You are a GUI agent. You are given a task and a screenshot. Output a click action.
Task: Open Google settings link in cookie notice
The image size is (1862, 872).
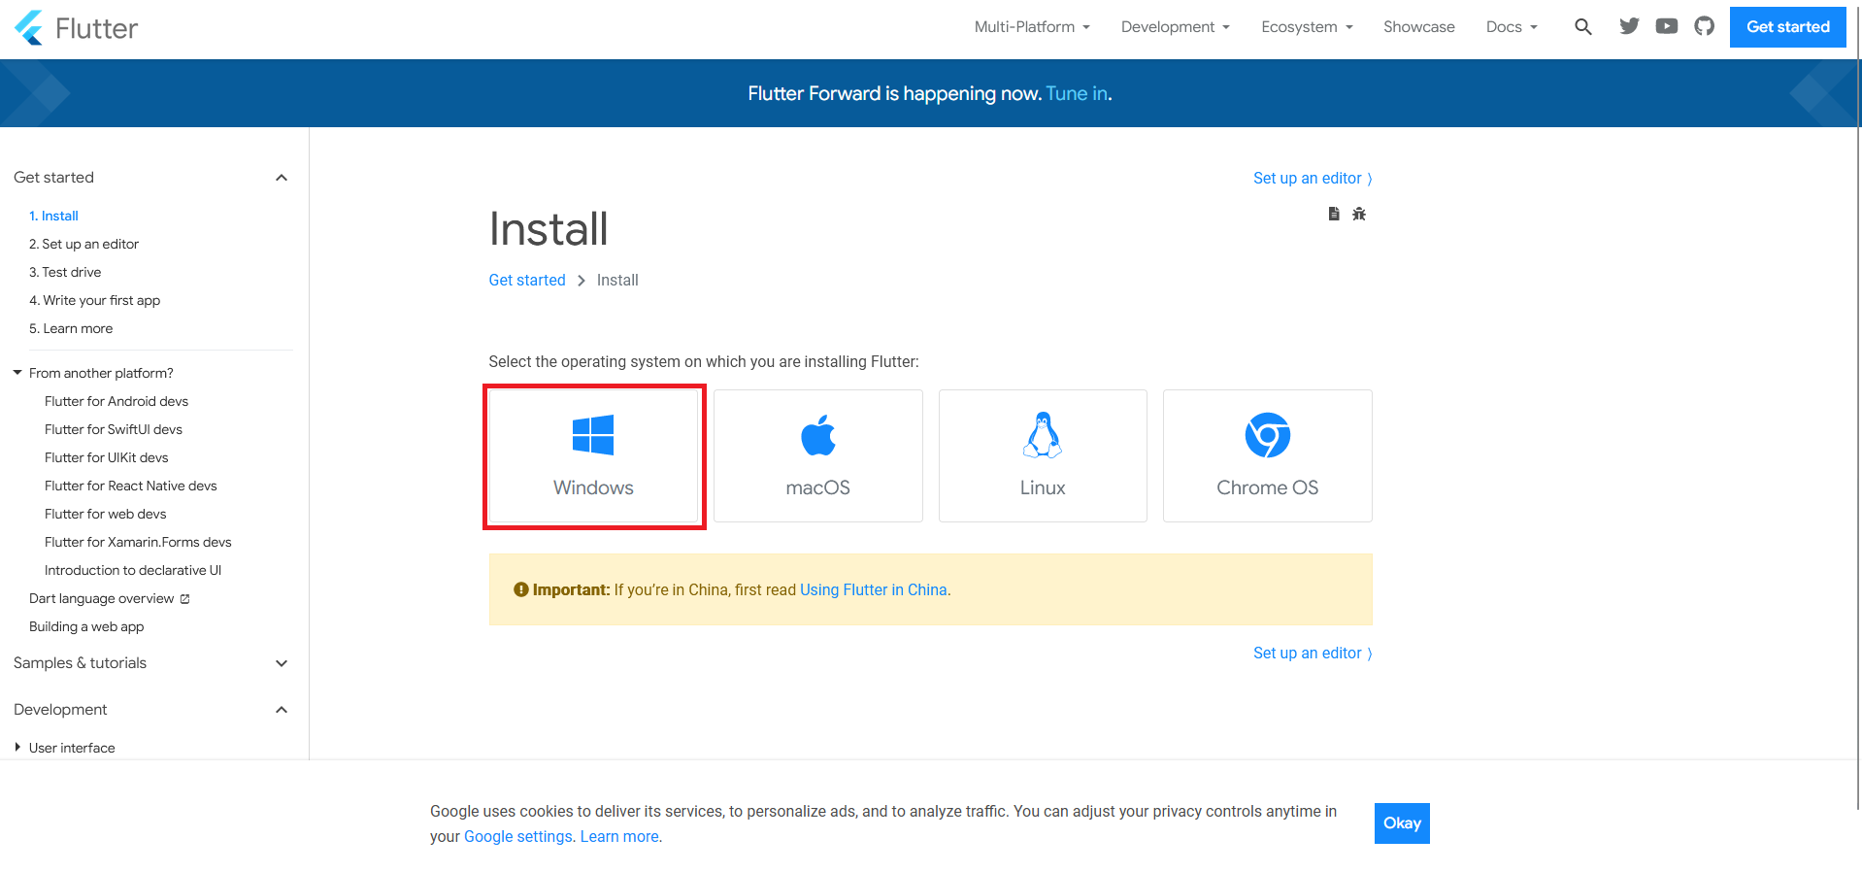[518, 836]
